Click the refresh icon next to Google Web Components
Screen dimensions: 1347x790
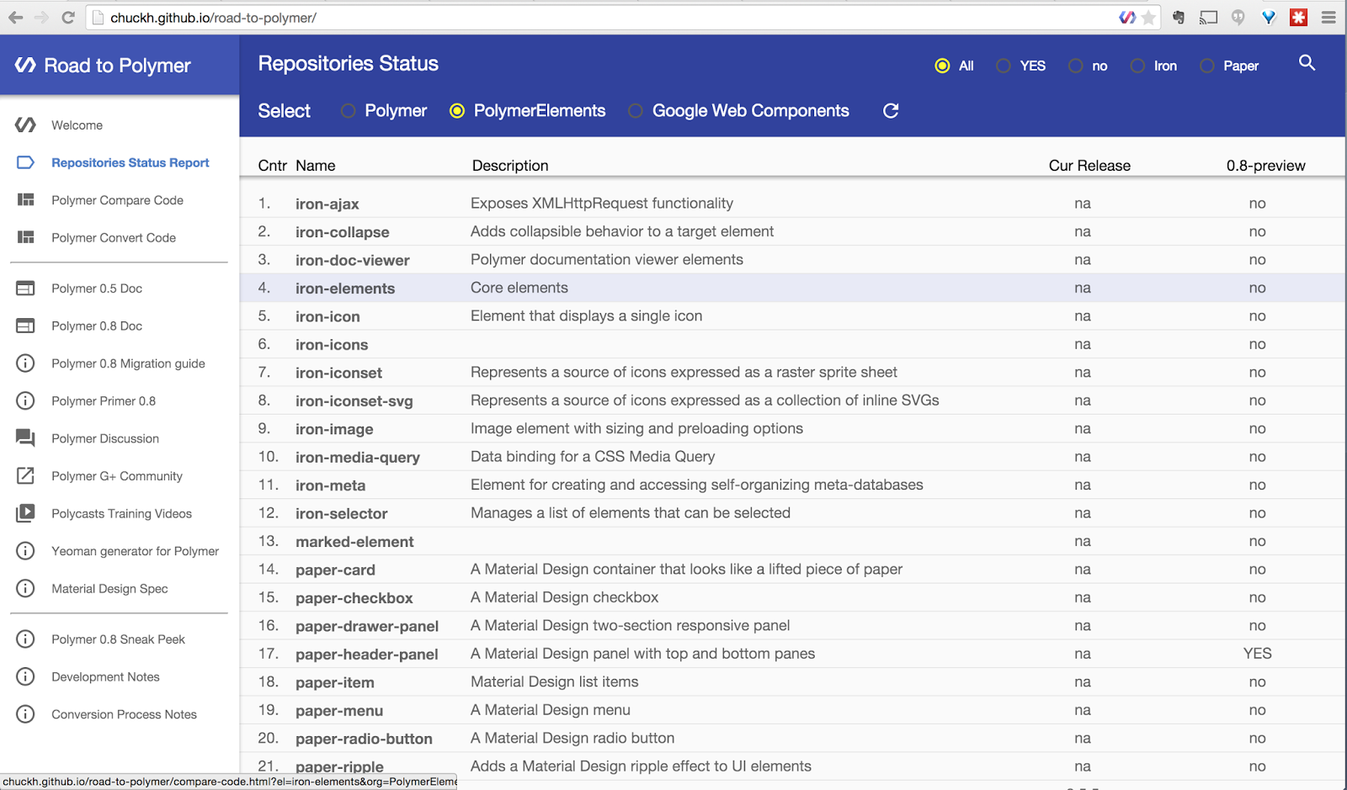(x=891, y=111)
